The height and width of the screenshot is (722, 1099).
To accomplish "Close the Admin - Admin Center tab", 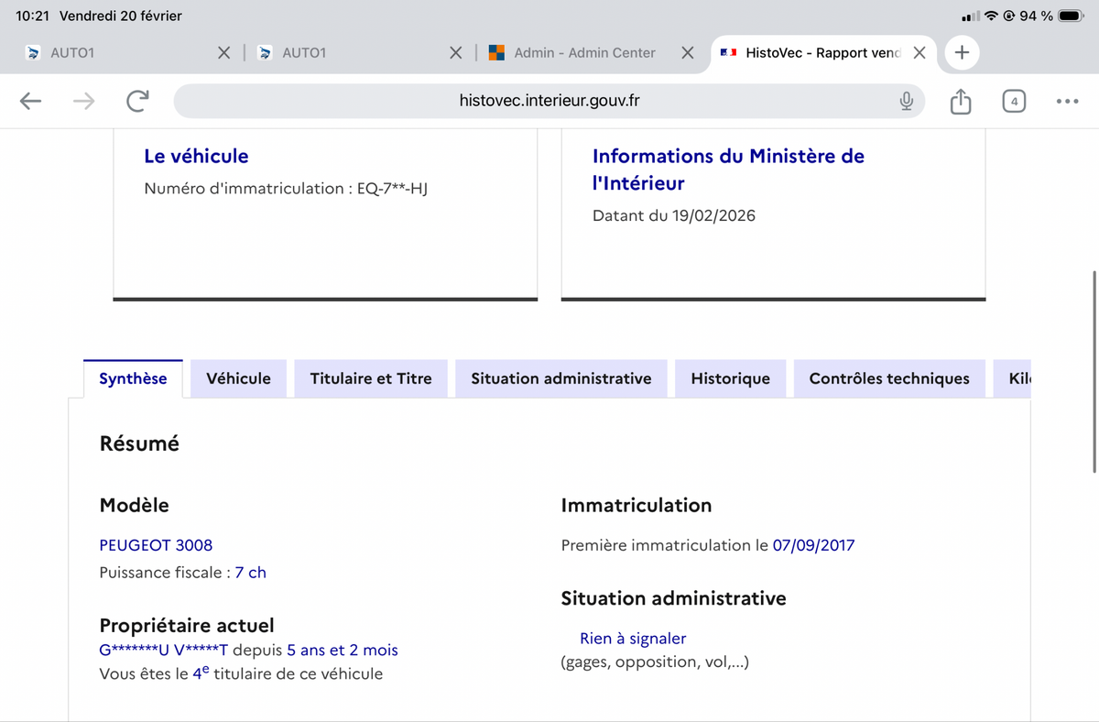I will tap(687, 53).
